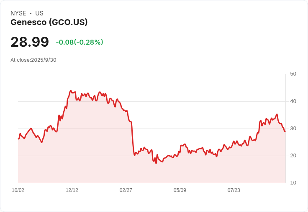
Task: Select the 12/12 x-axis date label
Action: [x=72, y=190]
